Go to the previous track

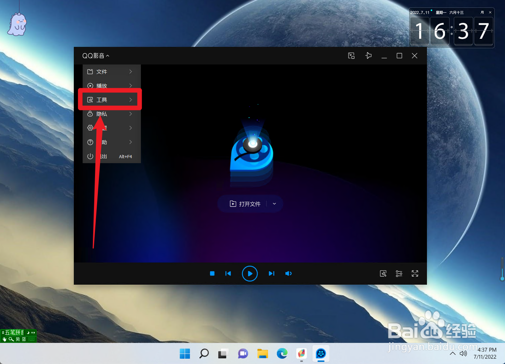pos(228,273)
